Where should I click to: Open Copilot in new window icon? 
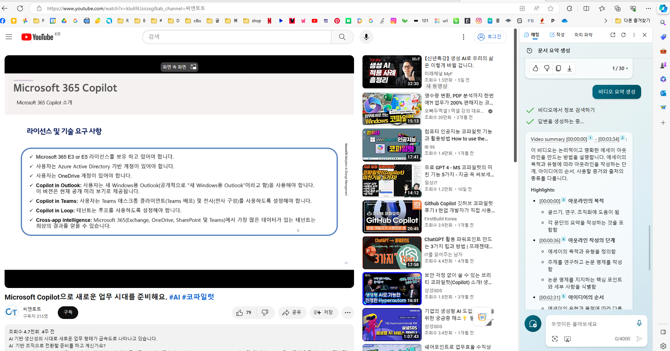613,35
